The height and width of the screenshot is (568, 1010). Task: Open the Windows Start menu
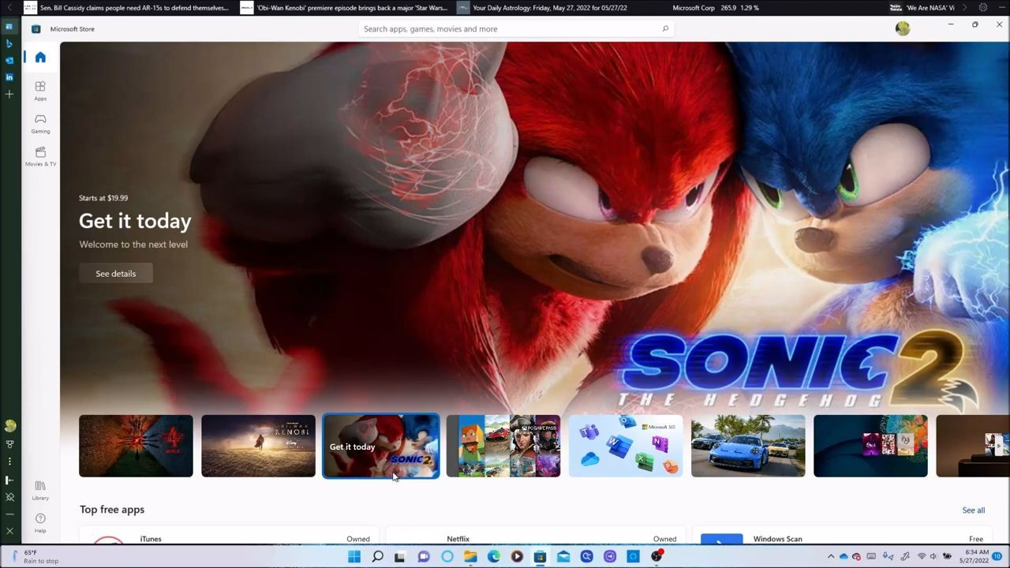click(x=354, y=556)
